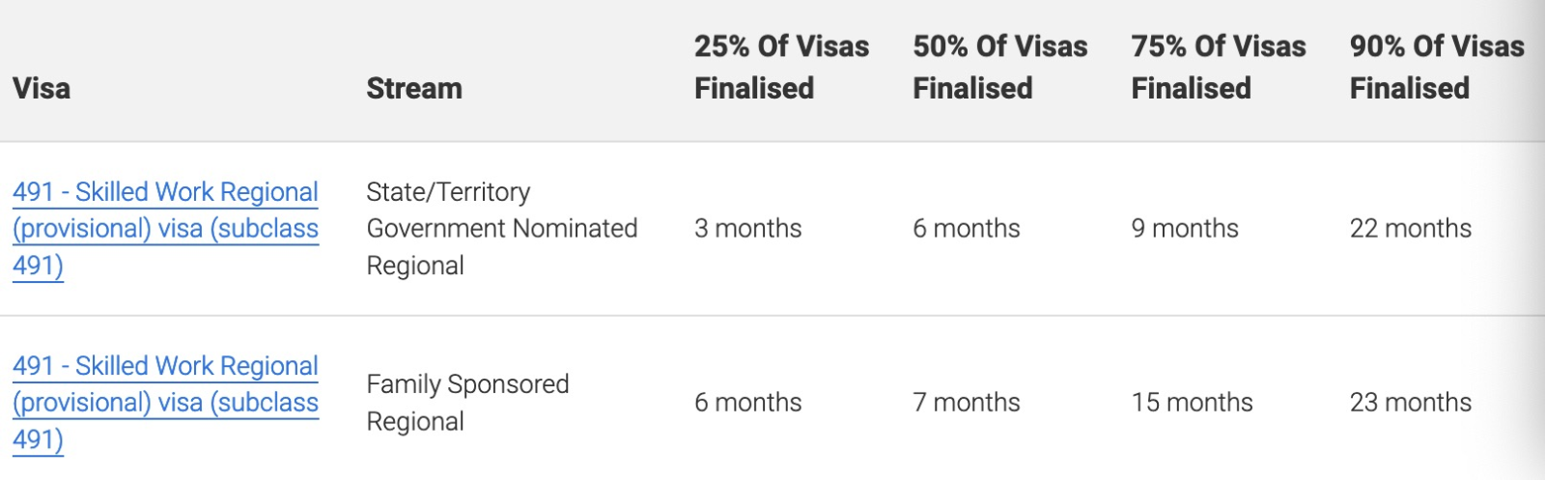
Task: Select the 25% Of Visas Finalised header
Action: coord(781,68)
